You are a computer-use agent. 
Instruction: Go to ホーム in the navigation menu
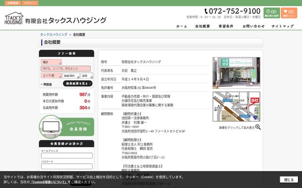[181, 26]
